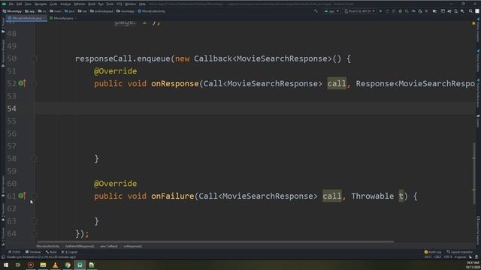Click the Debug app bug icon
The width and height of the screenshot is (481, 270).
click(x=400, y=11)
